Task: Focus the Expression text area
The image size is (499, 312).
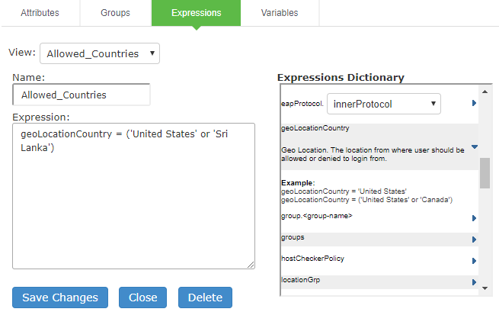Action: tap(134, 196)
